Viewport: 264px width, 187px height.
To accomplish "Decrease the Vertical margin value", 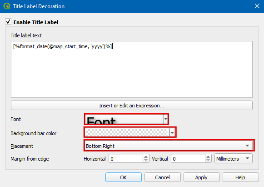I will click(208, 161).
